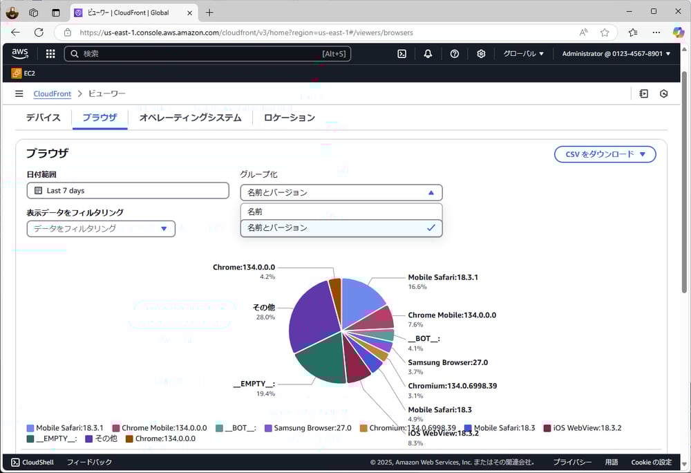Click the Chrome:134.0.0.0 pie label
The height and width of the screenshot is (473, 691).
pyautogui.click(x=244, y=267)
